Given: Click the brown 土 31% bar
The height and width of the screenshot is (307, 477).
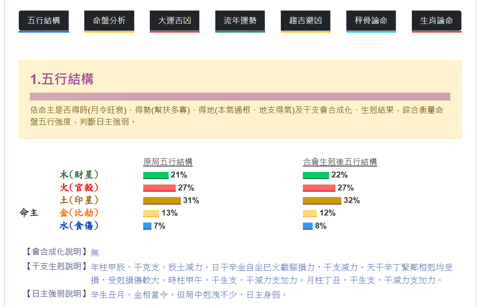Looking at the screenshot, I should pyautogui.click(x=162, y=201).
